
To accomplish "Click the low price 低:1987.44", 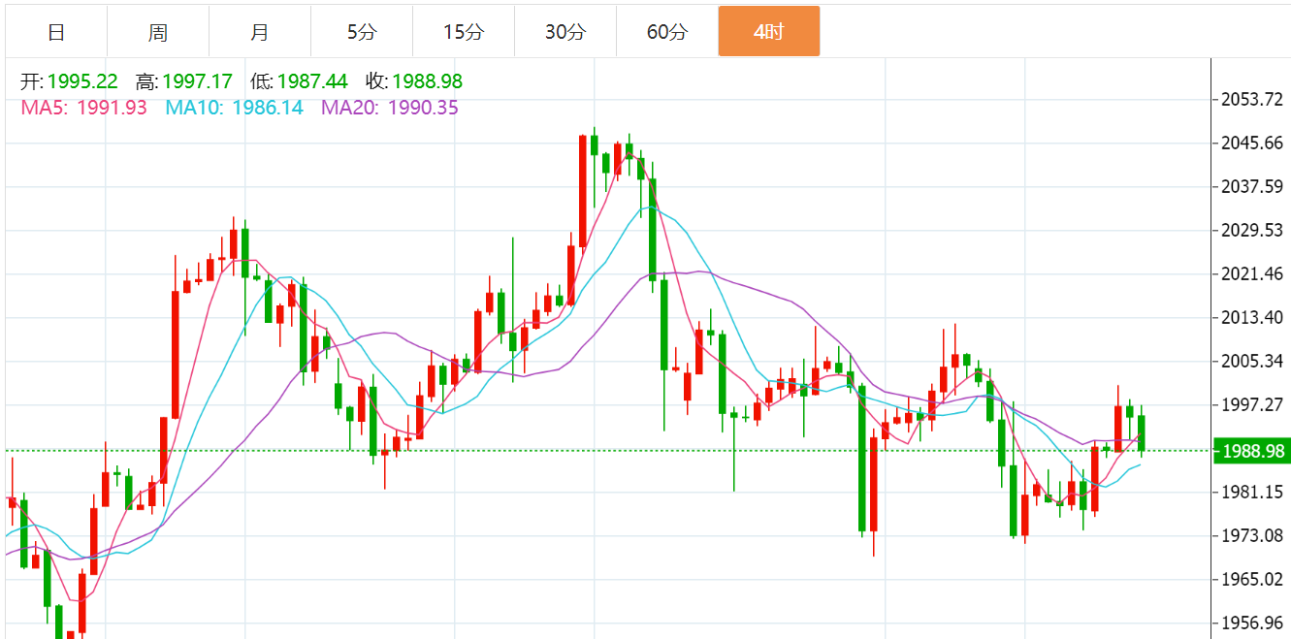I will click(300, 81).
